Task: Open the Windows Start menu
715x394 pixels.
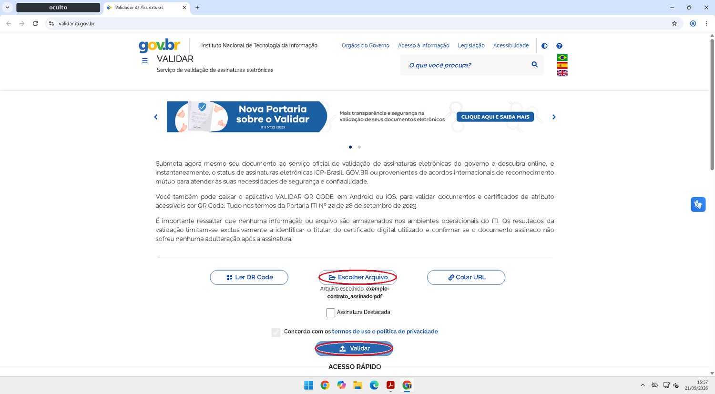Action: (308, 385)
